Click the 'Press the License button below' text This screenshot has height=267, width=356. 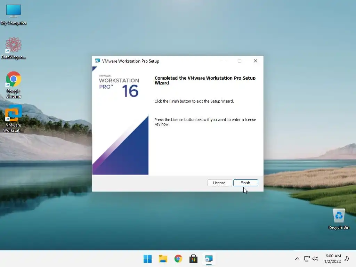(205, 122)
